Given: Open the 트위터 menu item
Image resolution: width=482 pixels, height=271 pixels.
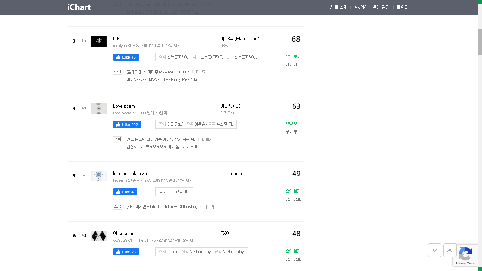Looking at the screenshot, I should coord(403,7).
